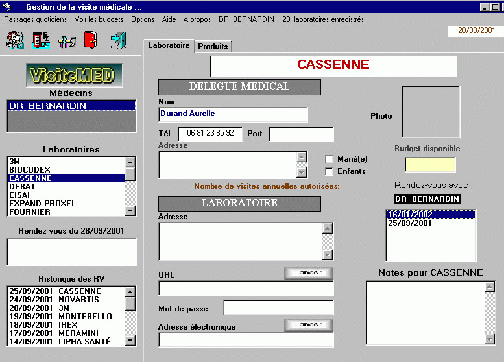
Task: Select CASSENNE in the Laboratoires list
Action: [x=67, y=178]
